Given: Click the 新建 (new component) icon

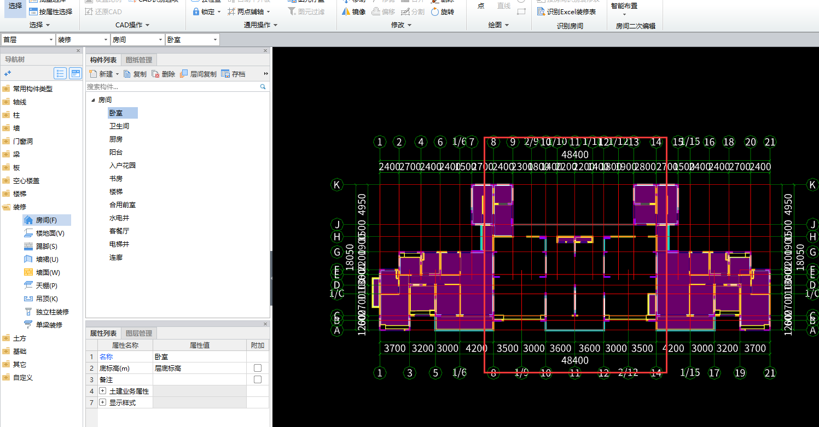Looking at the screenshot, I should point(93,74).
